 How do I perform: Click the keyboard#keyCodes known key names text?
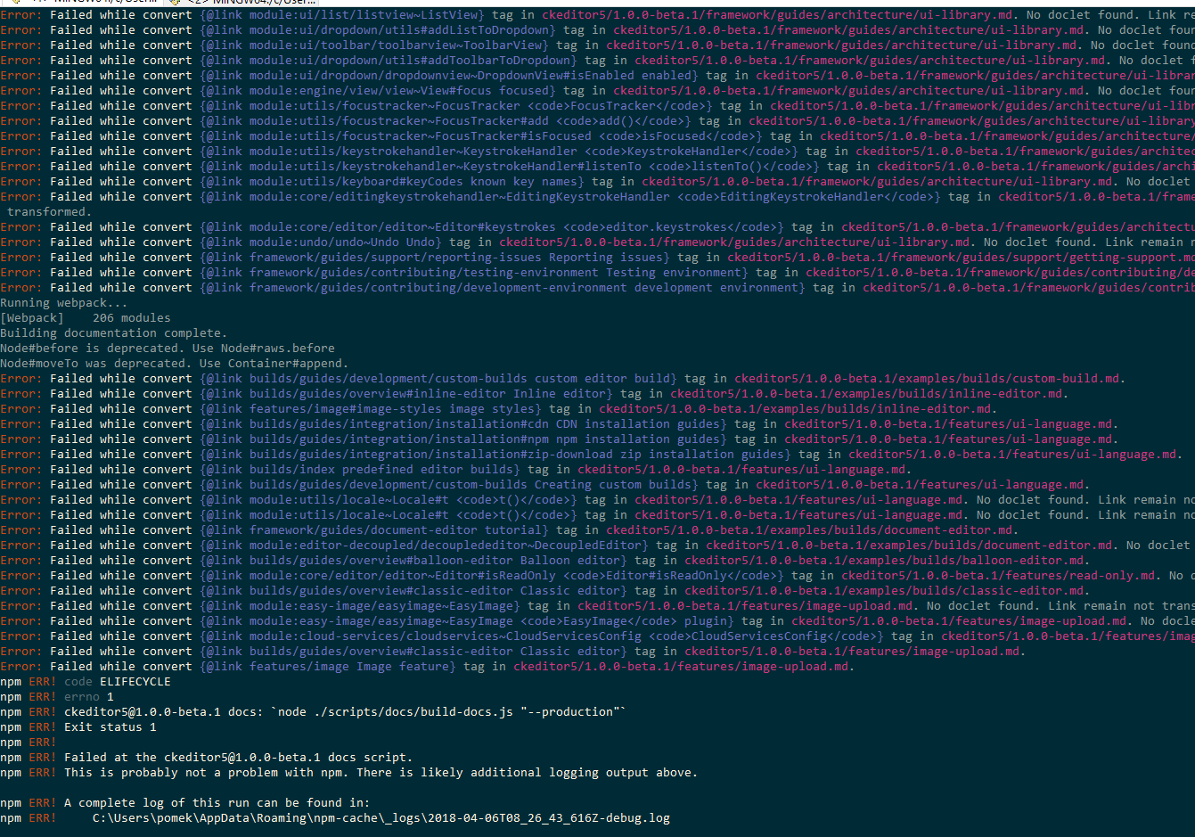(392, 182)
